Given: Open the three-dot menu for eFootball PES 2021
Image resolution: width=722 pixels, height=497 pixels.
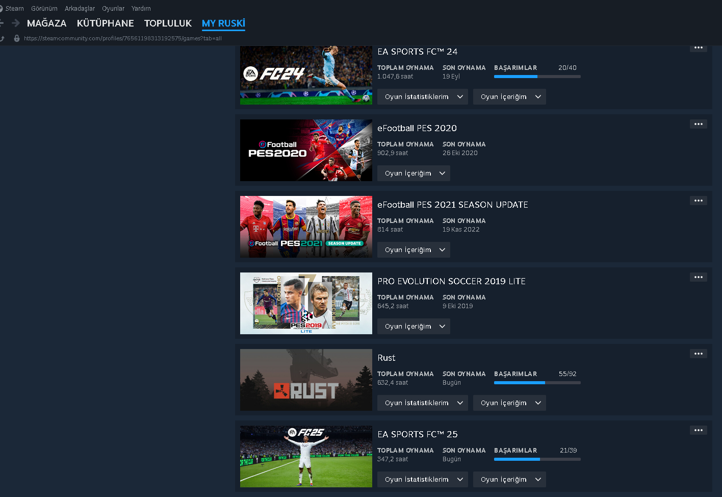Looking at the screenshot, I should click(699, 201).
